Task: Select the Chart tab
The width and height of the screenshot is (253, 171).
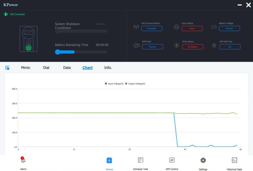Action: coord(88,68)
